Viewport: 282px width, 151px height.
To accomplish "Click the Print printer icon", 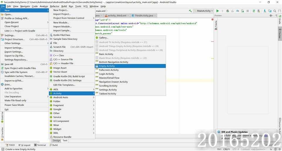I will 2,84.
